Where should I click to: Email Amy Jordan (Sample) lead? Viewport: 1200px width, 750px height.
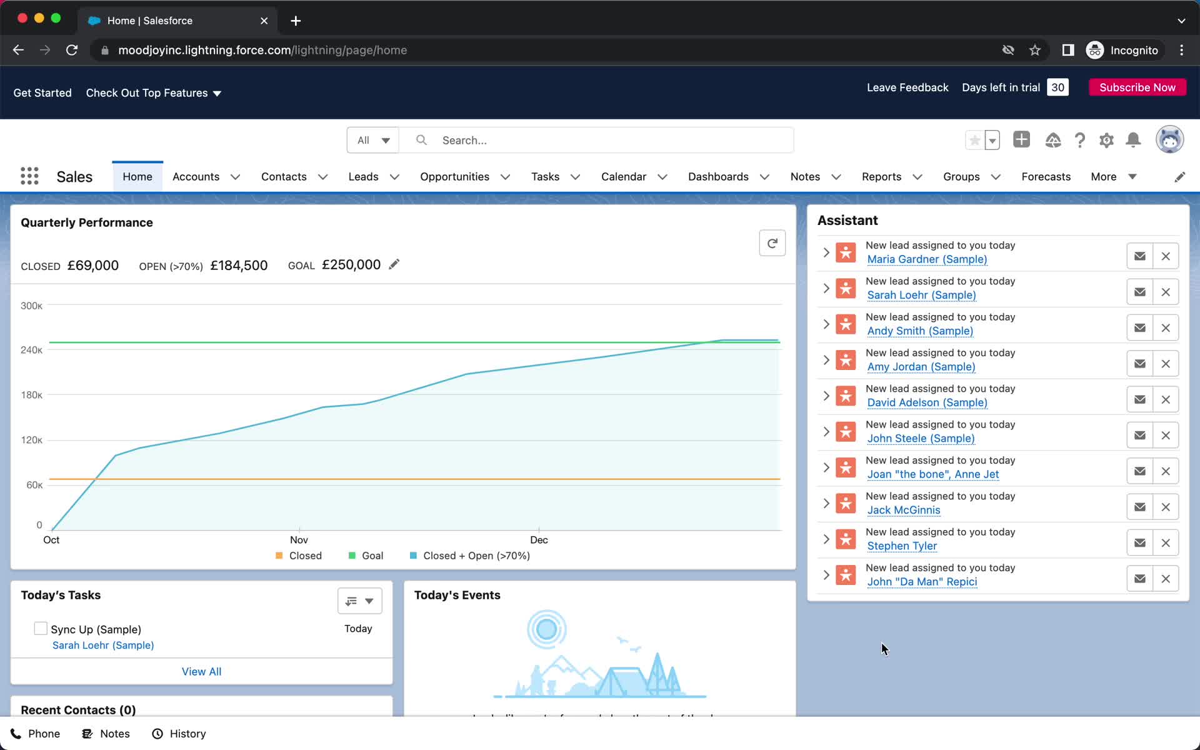click(1139, 364)
